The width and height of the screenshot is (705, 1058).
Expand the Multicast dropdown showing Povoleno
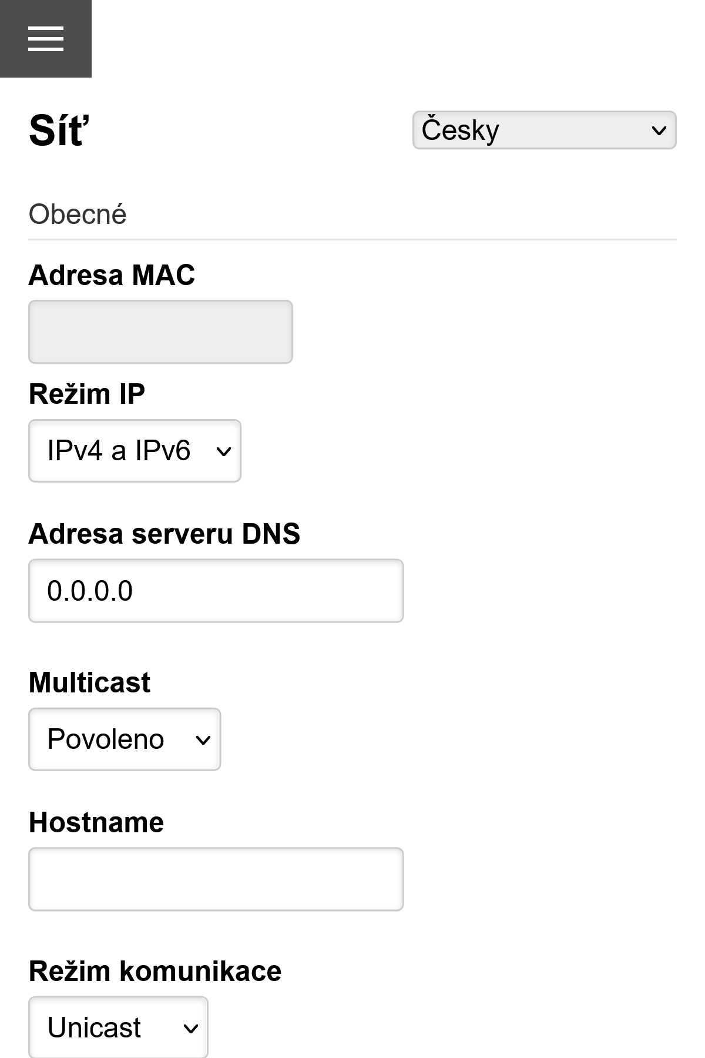click(124, 739)
